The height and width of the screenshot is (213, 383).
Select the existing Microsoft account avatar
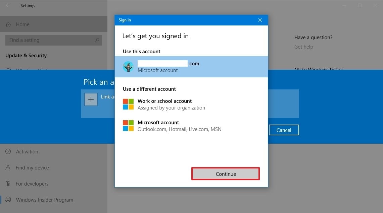pyautogui.click(x=128, y=67)
